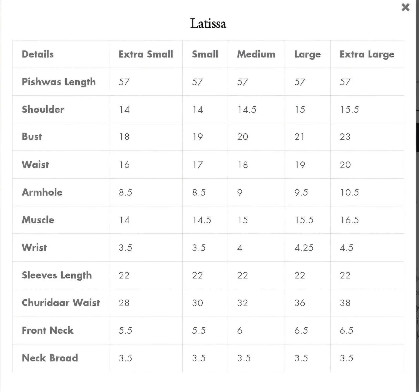Close the Latissa size chart popup

pyautogui.click(x=405, y=7)
